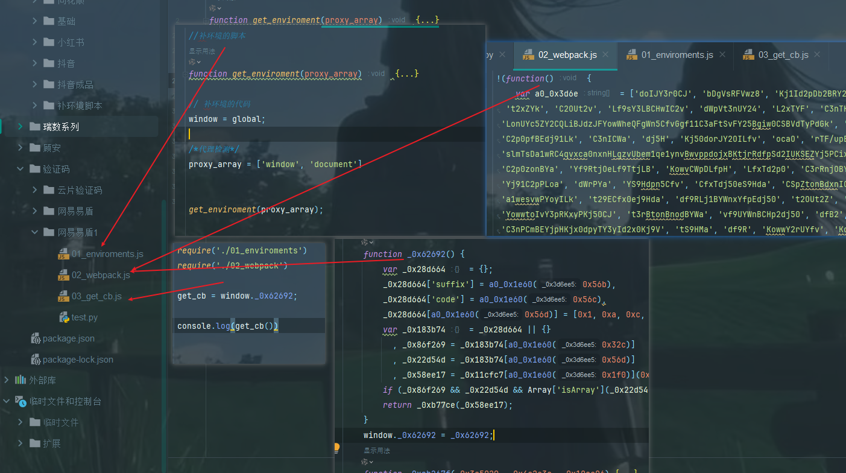Expand the 扩展 folder chevron
This screenshot has width=846, height=473.
pyautogui.click(x=21, y=443)
